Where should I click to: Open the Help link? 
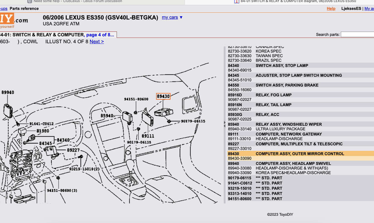[331, 8]
